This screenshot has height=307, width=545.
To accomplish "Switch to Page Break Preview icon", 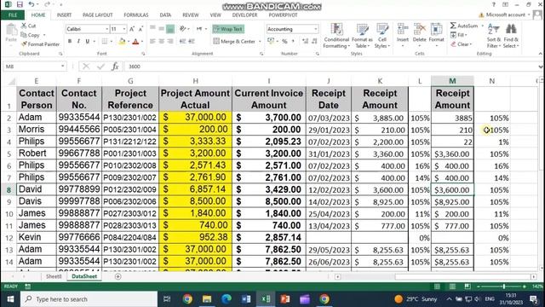I will pos(468,287).
